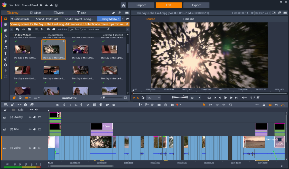Click the Home icon in the title bar
The image size is (289, 169).
[123, 5]
